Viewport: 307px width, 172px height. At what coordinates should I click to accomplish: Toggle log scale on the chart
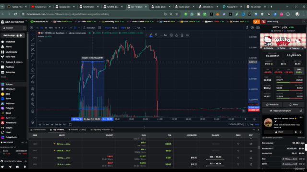pyautogui.click(x=252, y=124)
